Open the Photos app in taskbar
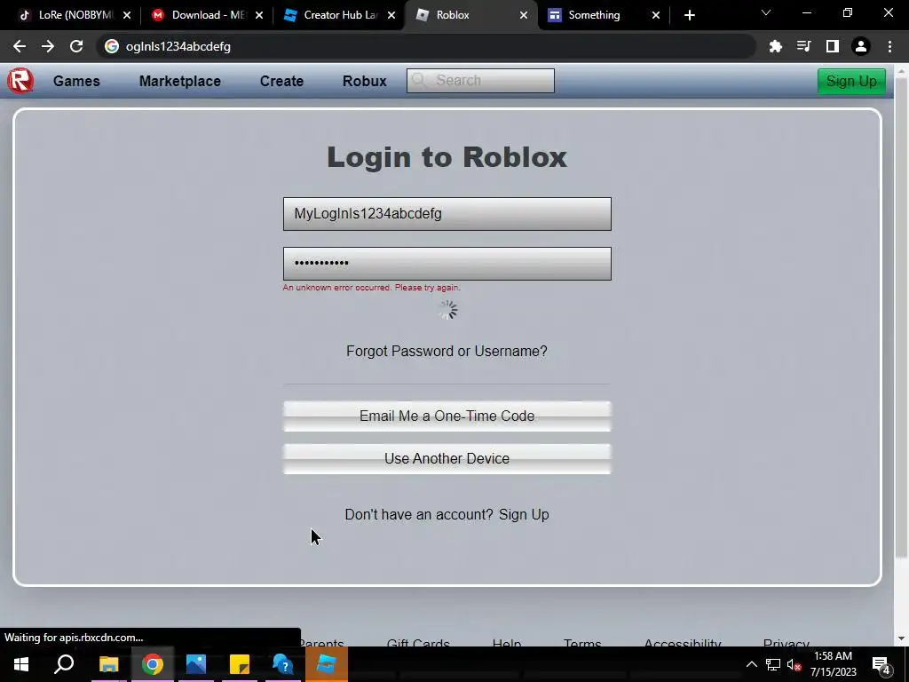This screenshot has height=682, width=909. 196,664
